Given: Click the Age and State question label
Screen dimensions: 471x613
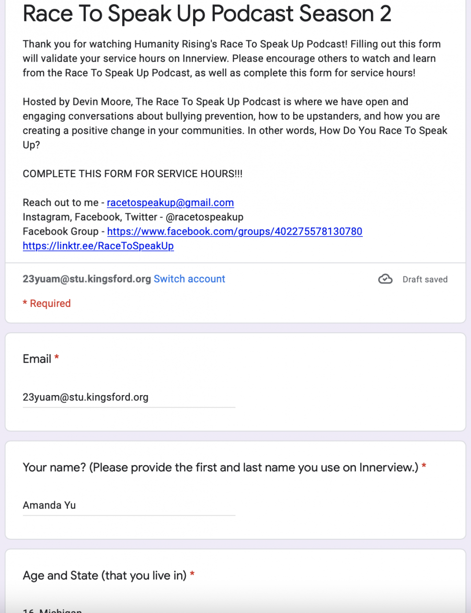Looking at the screenshot, I should point(104,575).
